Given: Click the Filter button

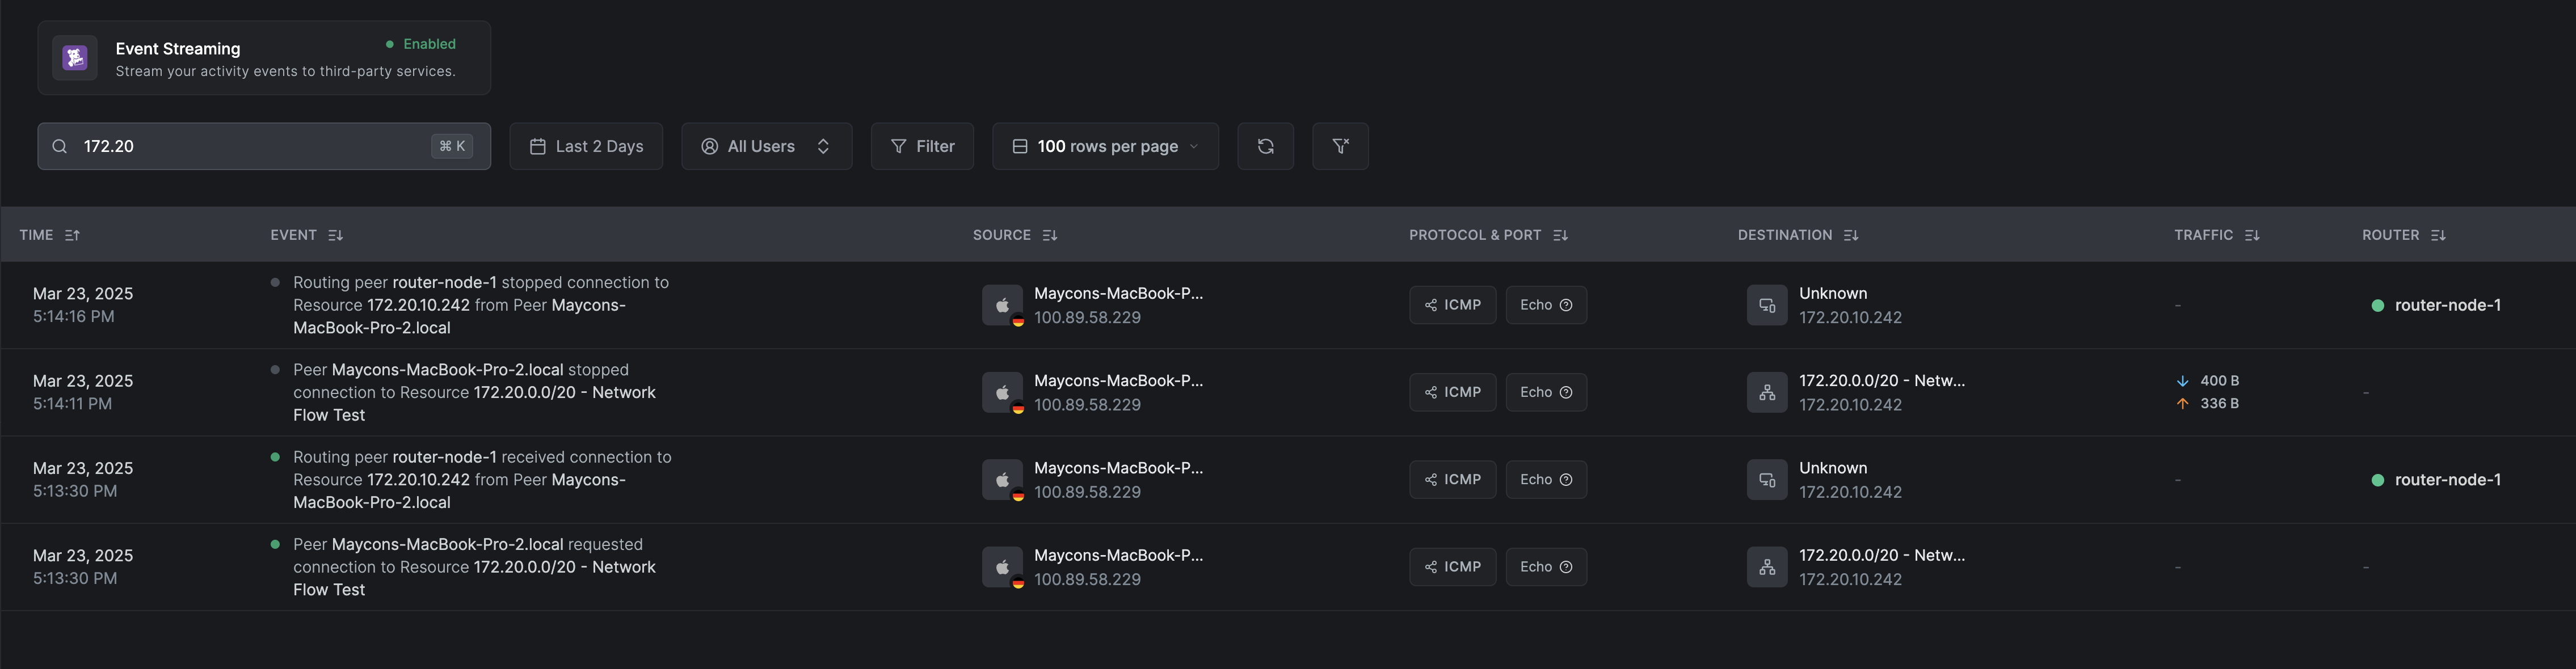Looking at the screenshot, I should point(922,146).
